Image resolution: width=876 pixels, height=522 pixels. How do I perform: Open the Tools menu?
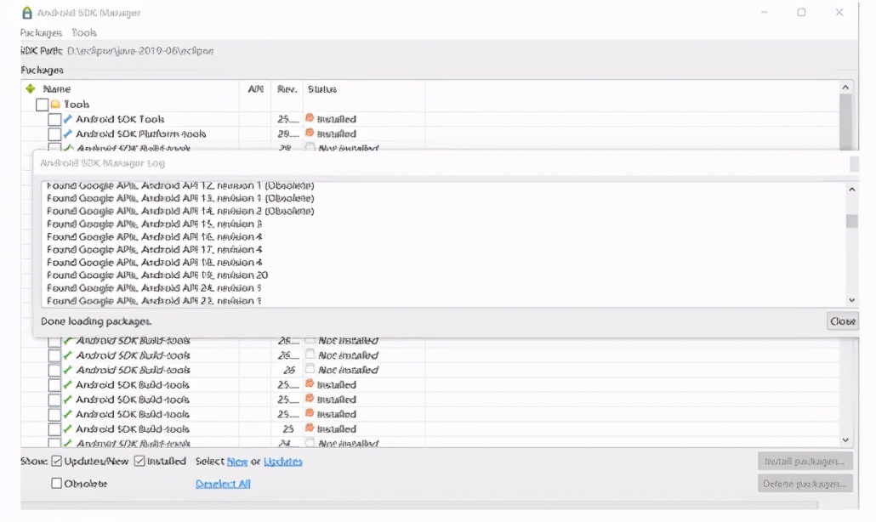(84, 32)
